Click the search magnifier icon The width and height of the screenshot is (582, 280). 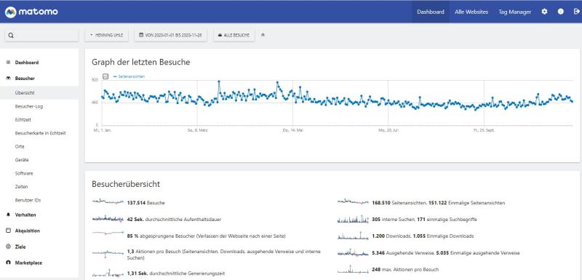click(11, 36)
